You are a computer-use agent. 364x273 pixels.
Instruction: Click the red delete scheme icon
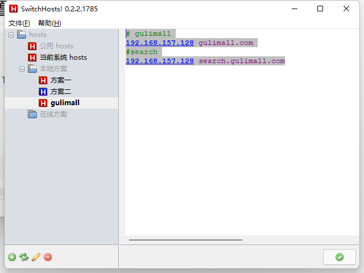pyautogui.click(x=48, y=257)
